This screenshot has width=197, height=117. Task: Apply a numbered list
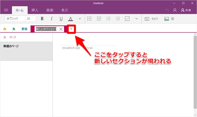click(99, 19)
